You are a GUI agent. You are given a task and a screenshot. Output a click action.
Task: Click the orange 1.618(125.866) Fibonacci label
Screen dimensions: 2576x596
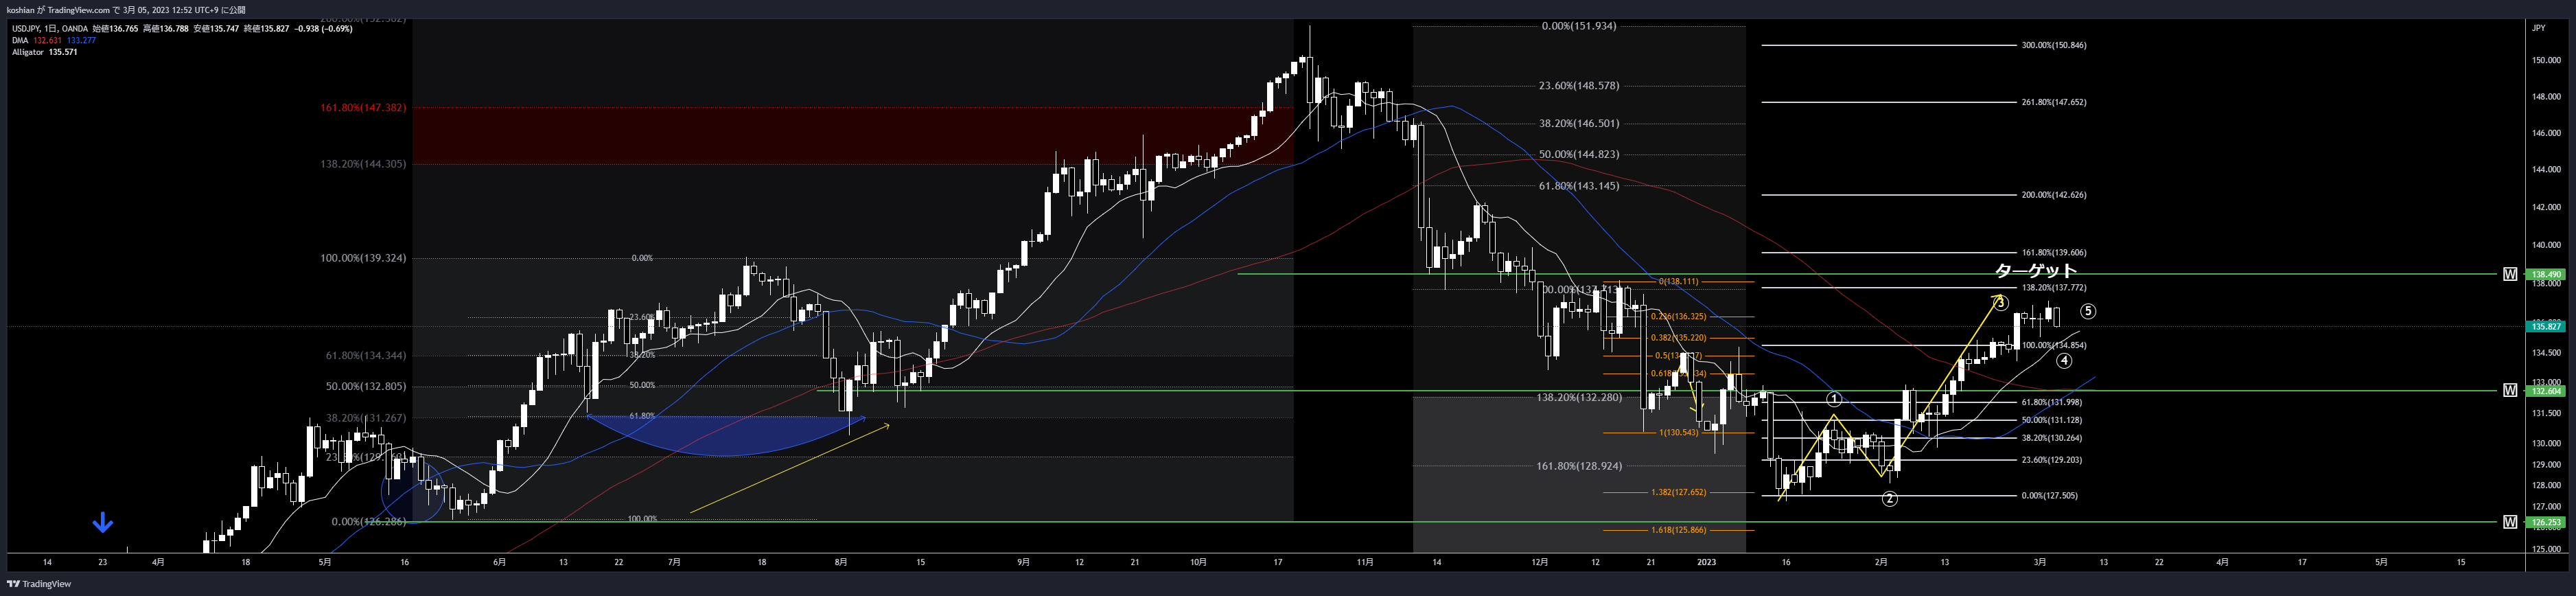[x=1679, y=530]
